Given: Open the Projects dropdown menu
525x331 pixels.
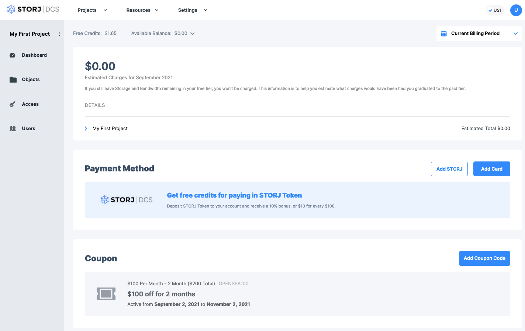Looking at the screenshot, I should (x=92, y=10).
